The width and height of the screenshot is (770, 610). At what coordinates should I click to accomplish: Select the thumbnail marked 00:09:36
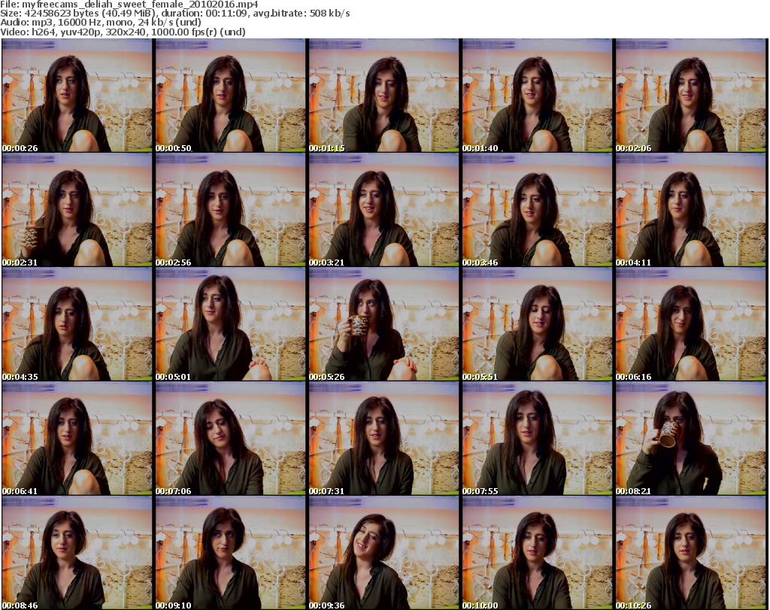click(383, 553)
